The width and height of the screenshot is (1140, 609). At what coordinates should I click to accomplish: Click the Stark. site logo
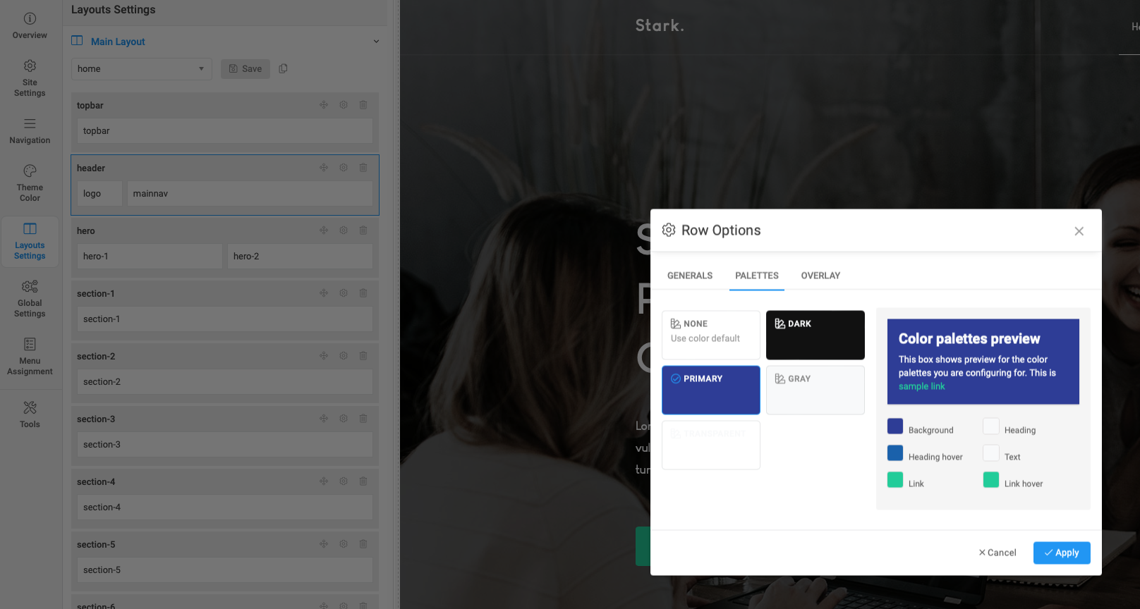pos(660,25)
